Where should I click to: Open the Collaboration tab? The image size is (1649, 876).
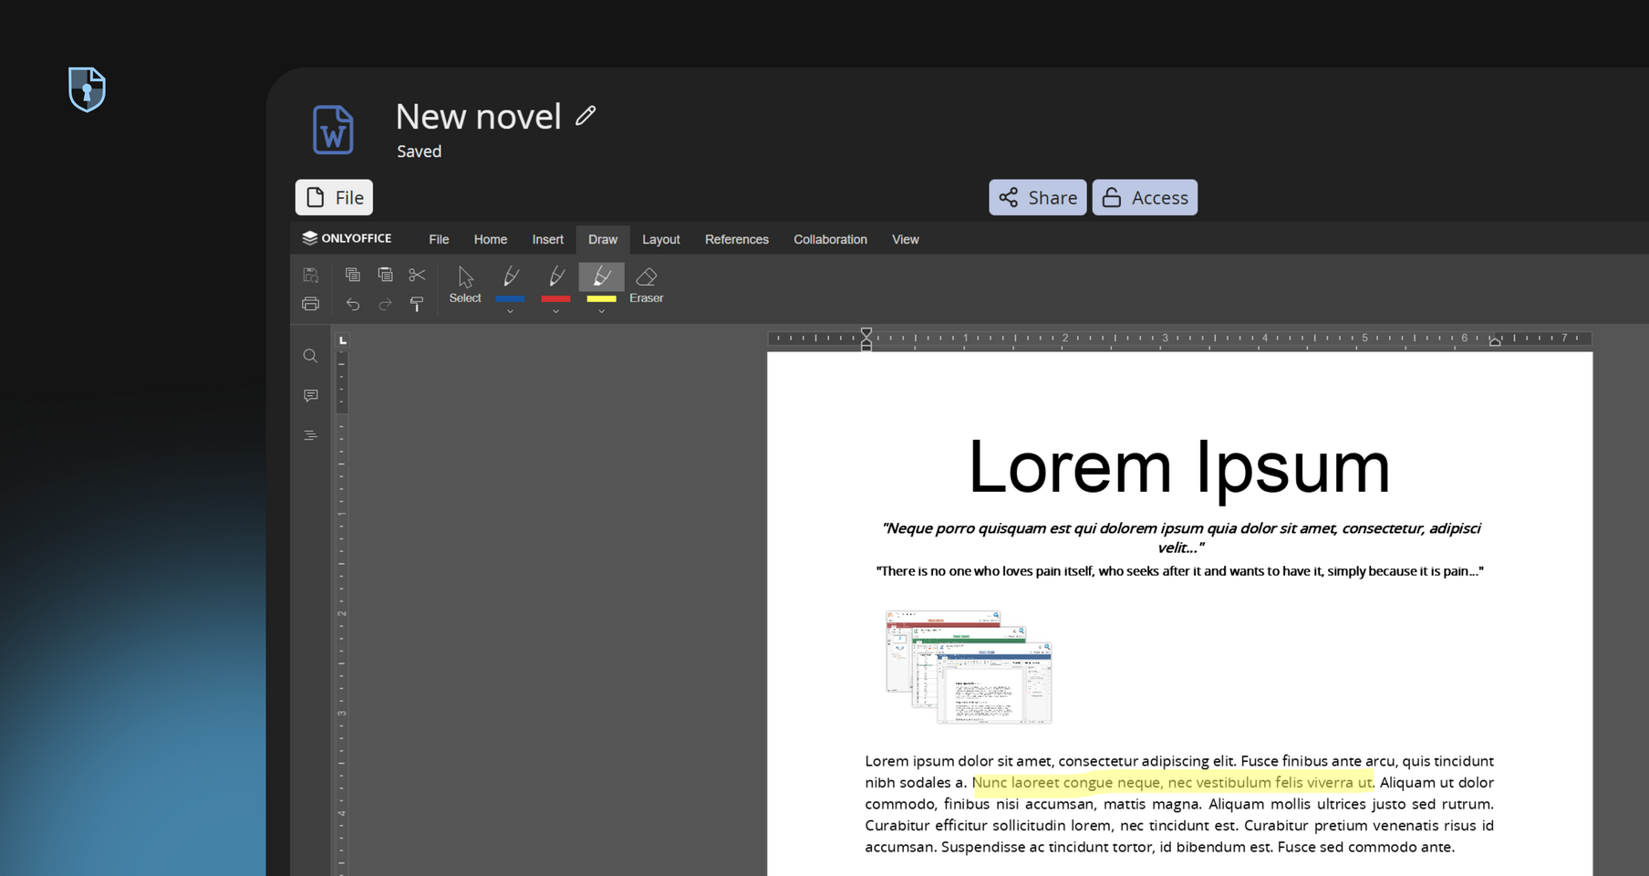click(x=830, y=239)
